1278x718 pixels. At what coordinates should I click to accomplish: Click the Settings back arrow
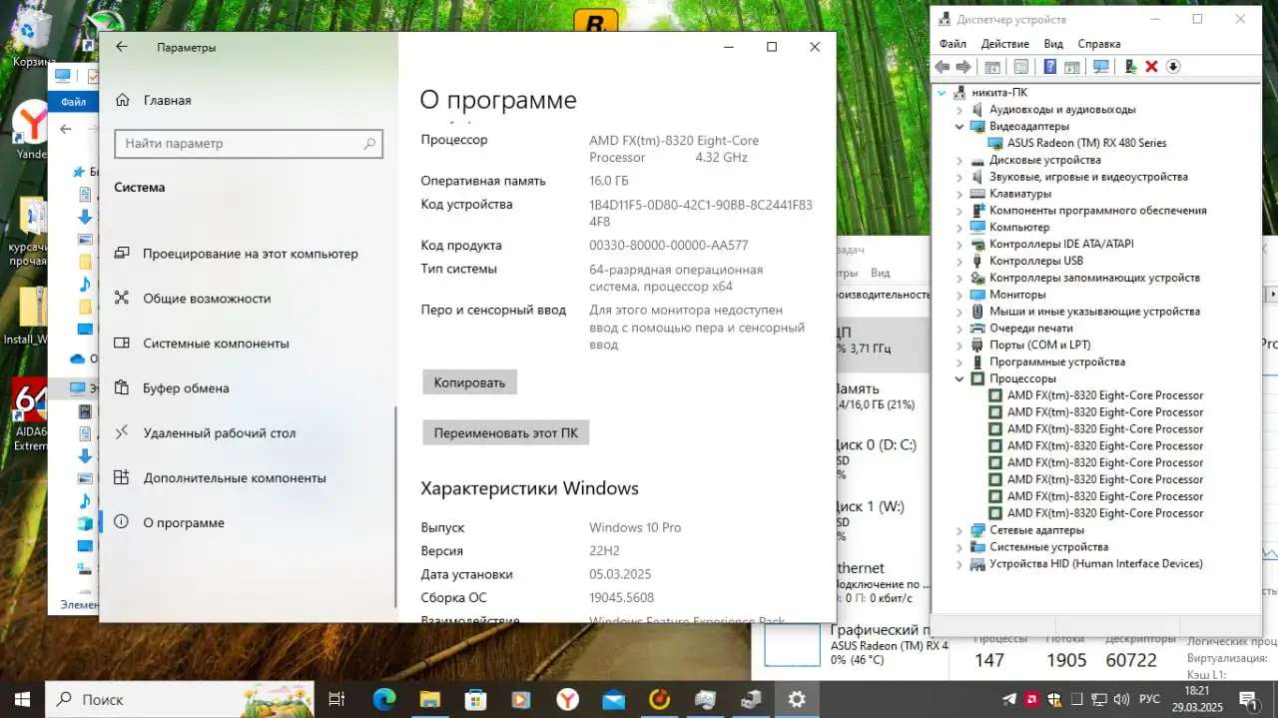(122, 47)
